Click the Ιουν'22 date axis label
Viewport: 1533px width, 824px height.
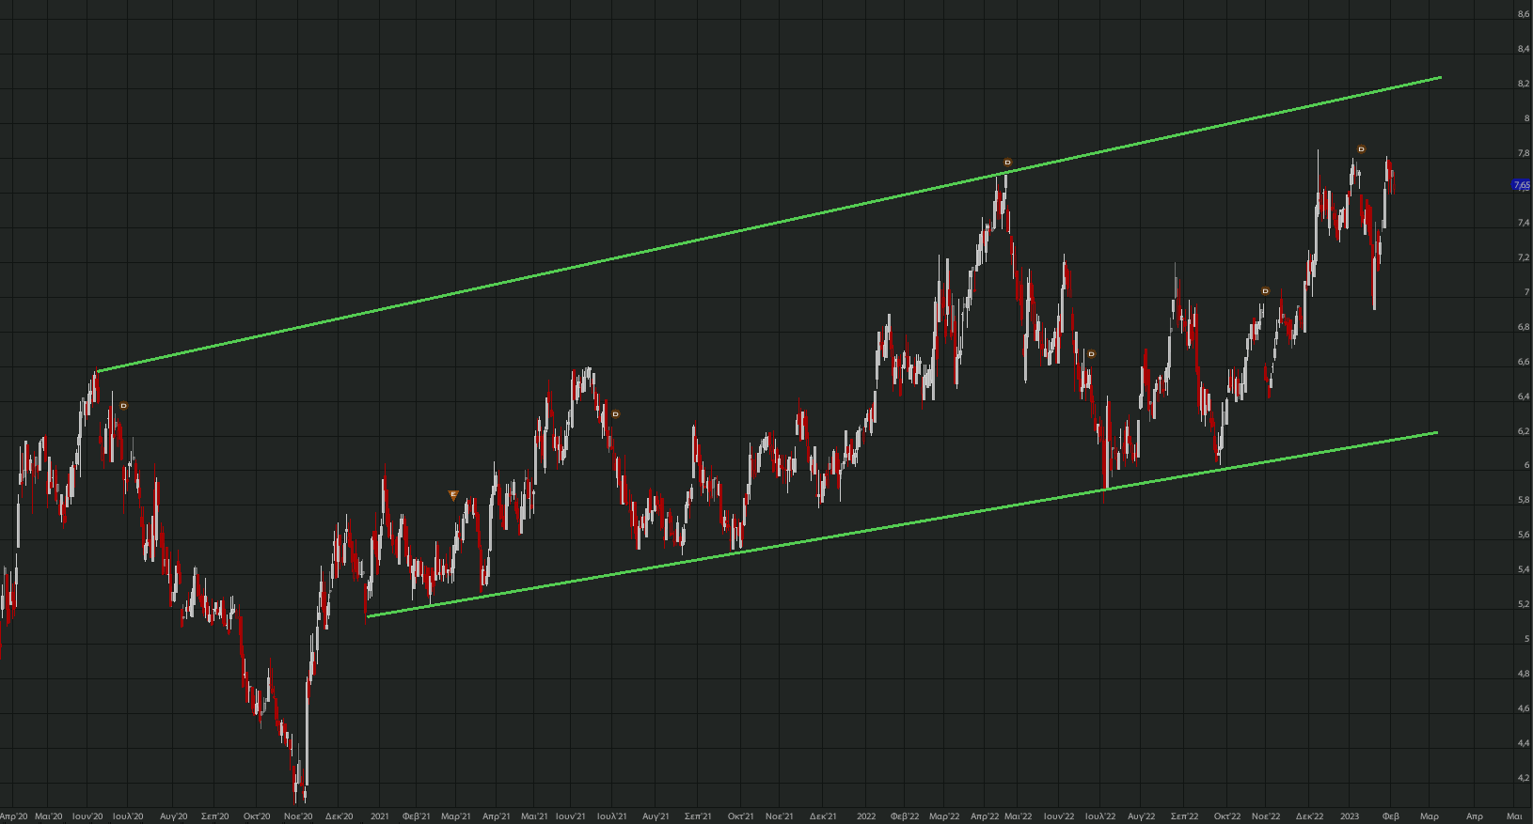point(1059,816)
